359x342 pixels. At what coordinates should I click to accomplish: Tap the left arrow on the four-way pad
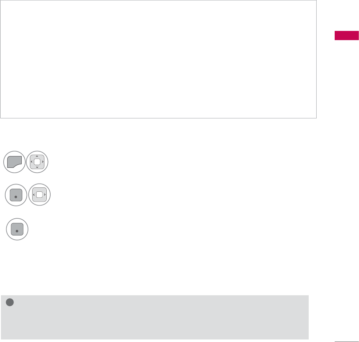32,162
